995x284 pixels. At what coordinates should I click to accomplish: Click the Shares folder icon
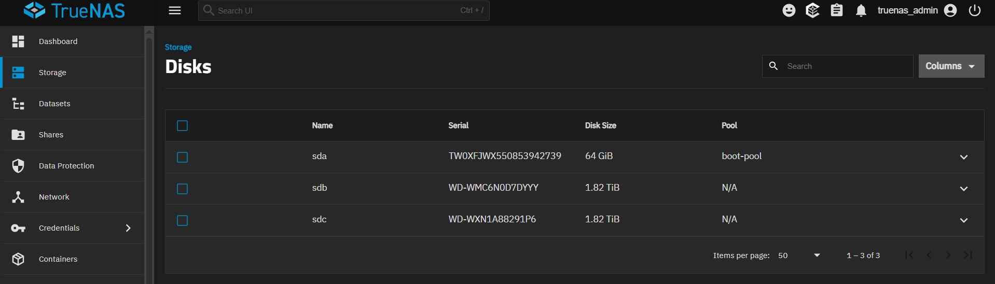click(x=18, y=135)
